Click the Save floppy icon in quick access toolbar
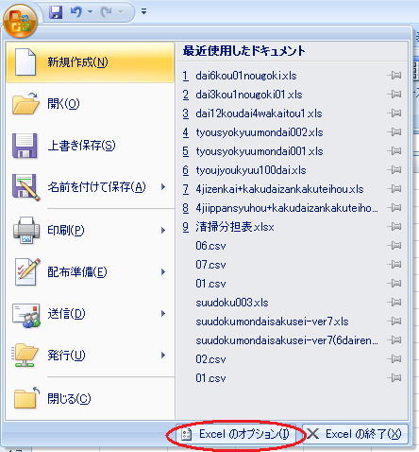 click(56, 12)
